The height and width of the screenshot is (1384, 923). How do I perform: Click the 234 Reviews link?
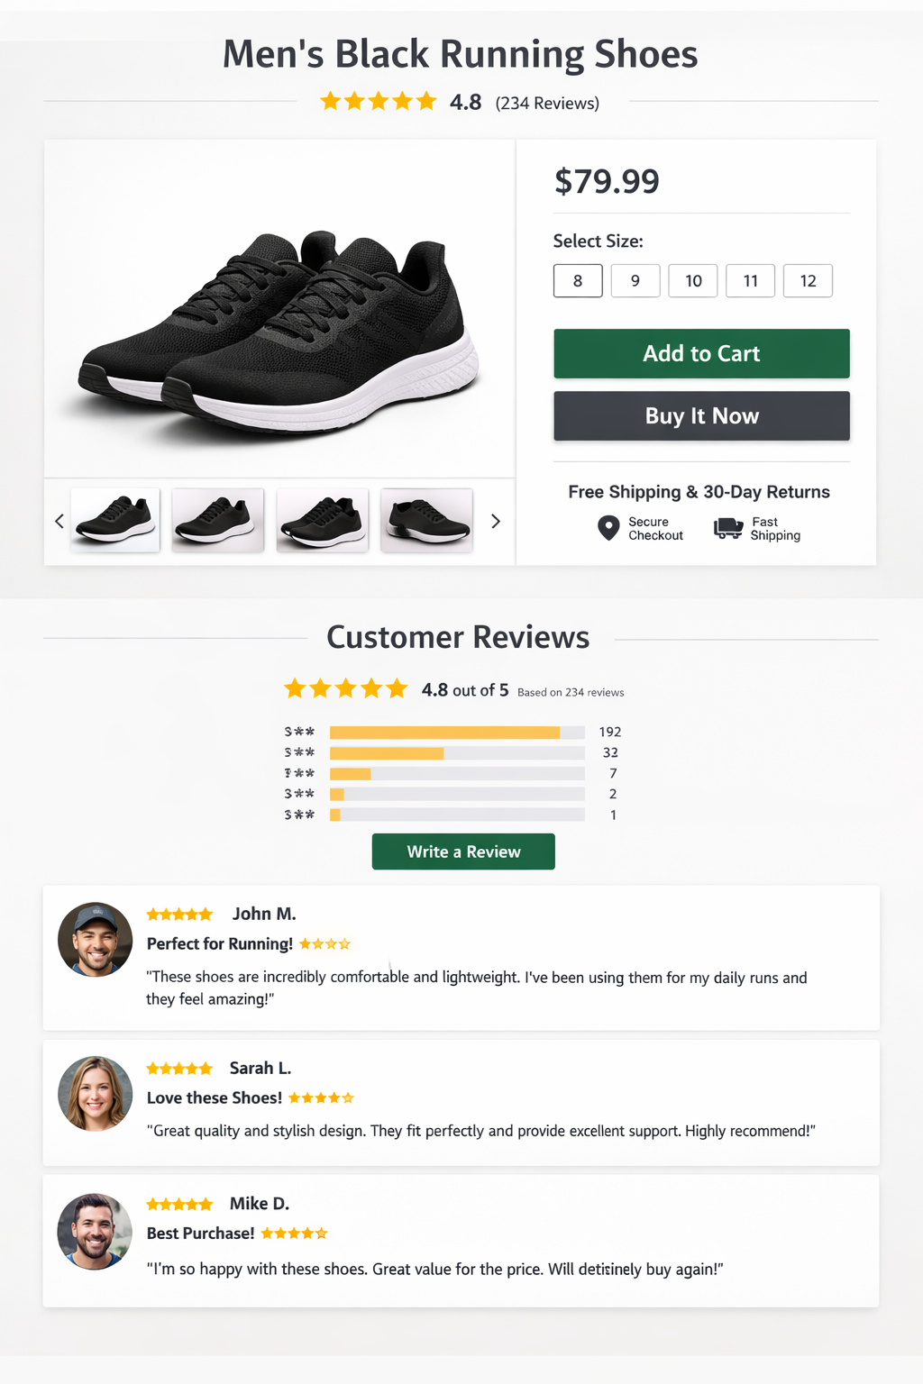[545, 104]
